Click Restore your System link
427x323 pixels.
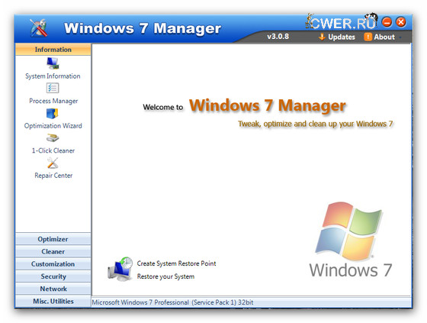click(165, 276)
